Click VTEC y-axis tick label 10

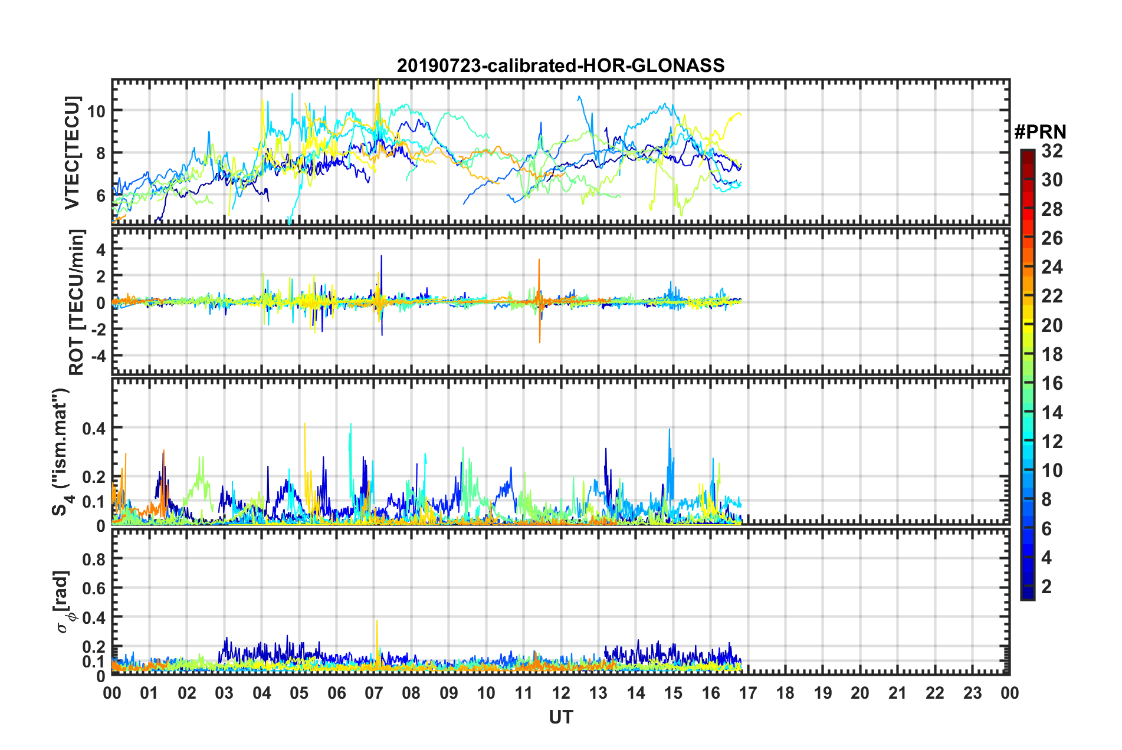(x=96, y=111)
